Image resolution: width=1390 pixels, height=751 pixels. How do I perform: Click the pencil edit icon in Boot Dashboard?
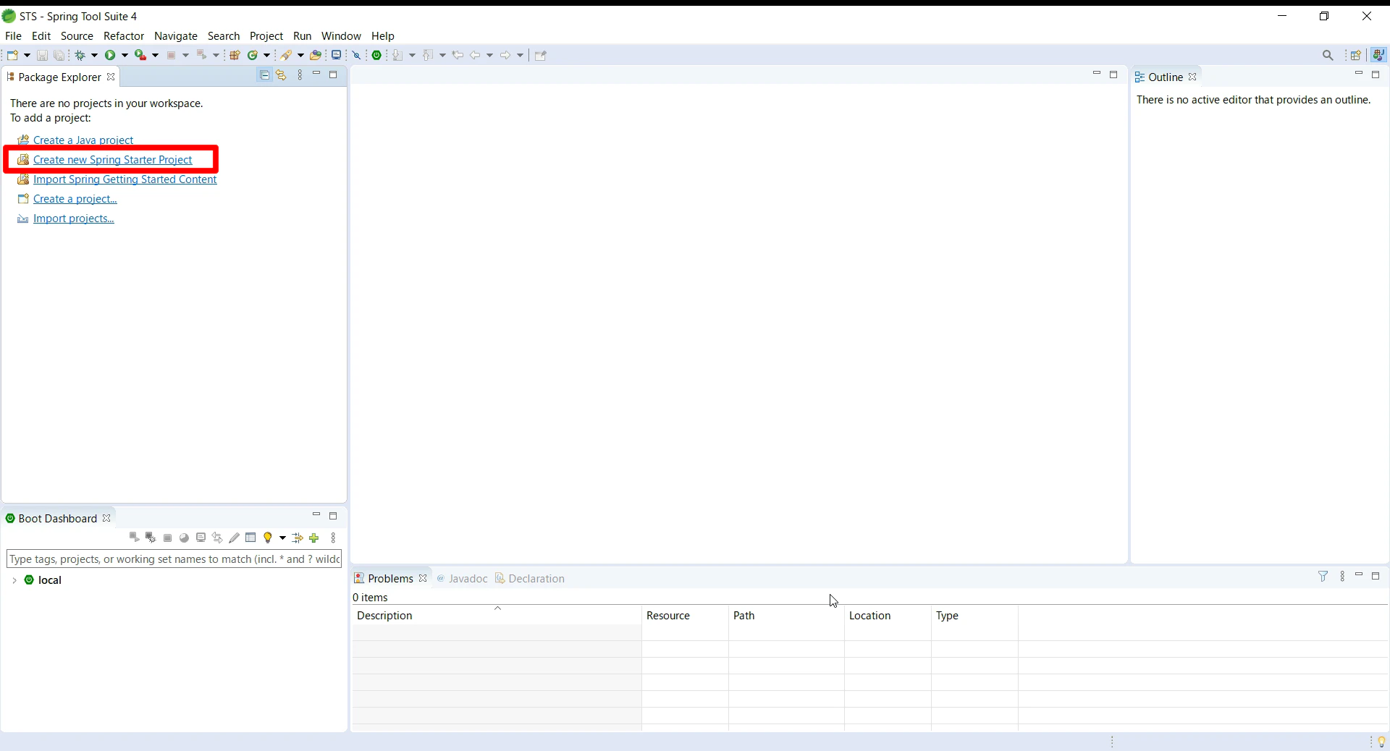pyautogui.click(x=234, y=538)
